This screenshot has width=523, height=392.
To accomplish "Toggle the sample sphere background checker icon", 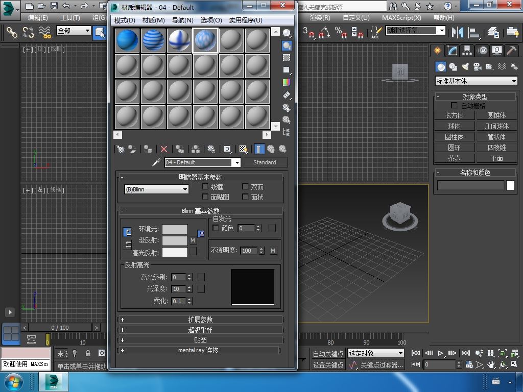I will 287,58.
